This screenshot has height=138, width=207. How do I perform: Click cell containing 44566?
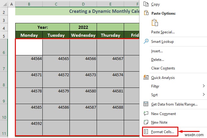83,63
